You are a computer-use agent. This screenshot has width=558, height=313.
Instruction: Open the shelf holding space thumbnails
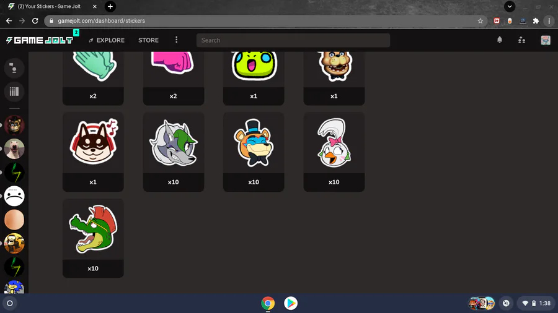click(482, 304)
